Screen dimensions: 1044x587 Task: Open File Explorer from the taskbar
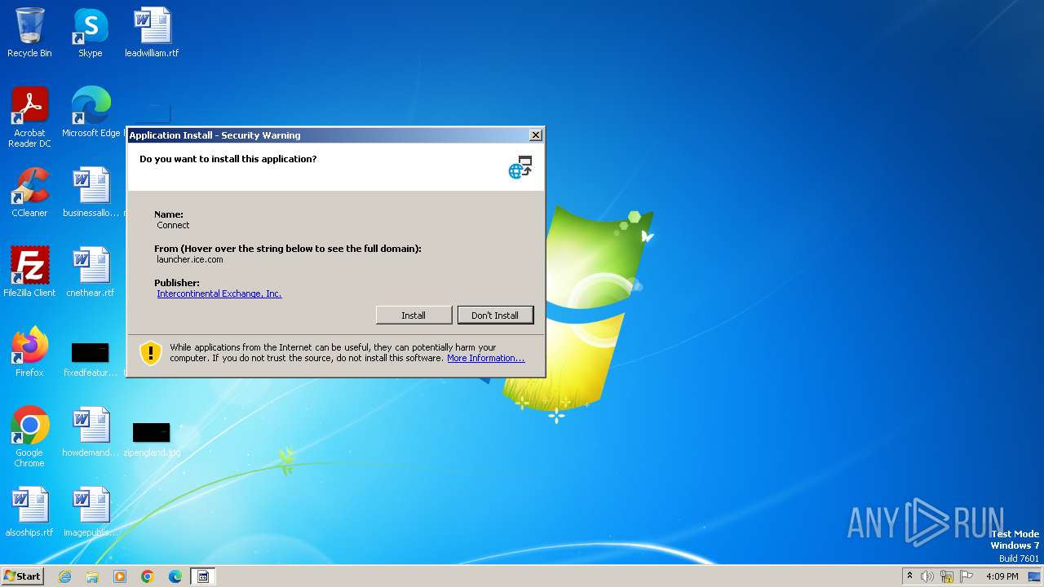pos(92,576)
